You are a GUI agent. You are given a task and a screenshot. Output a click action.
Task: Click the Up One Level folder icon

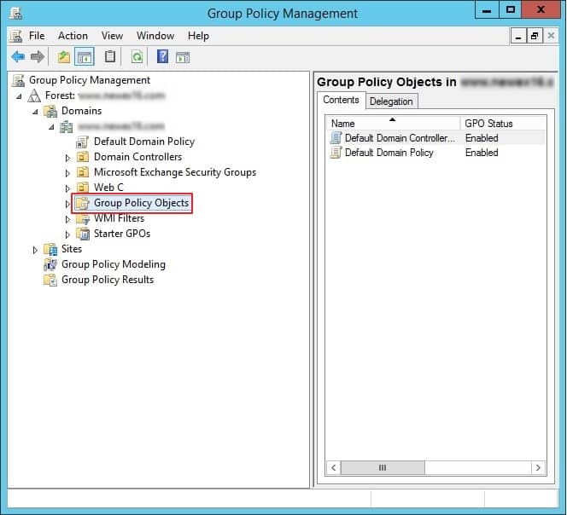63,57
